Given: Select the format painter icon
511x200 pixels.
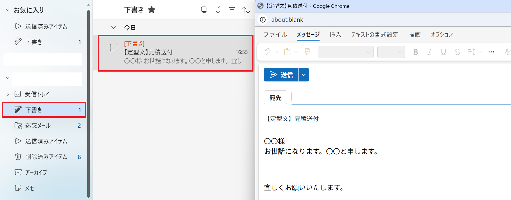Looking at the screenshot, I should 307,52.
